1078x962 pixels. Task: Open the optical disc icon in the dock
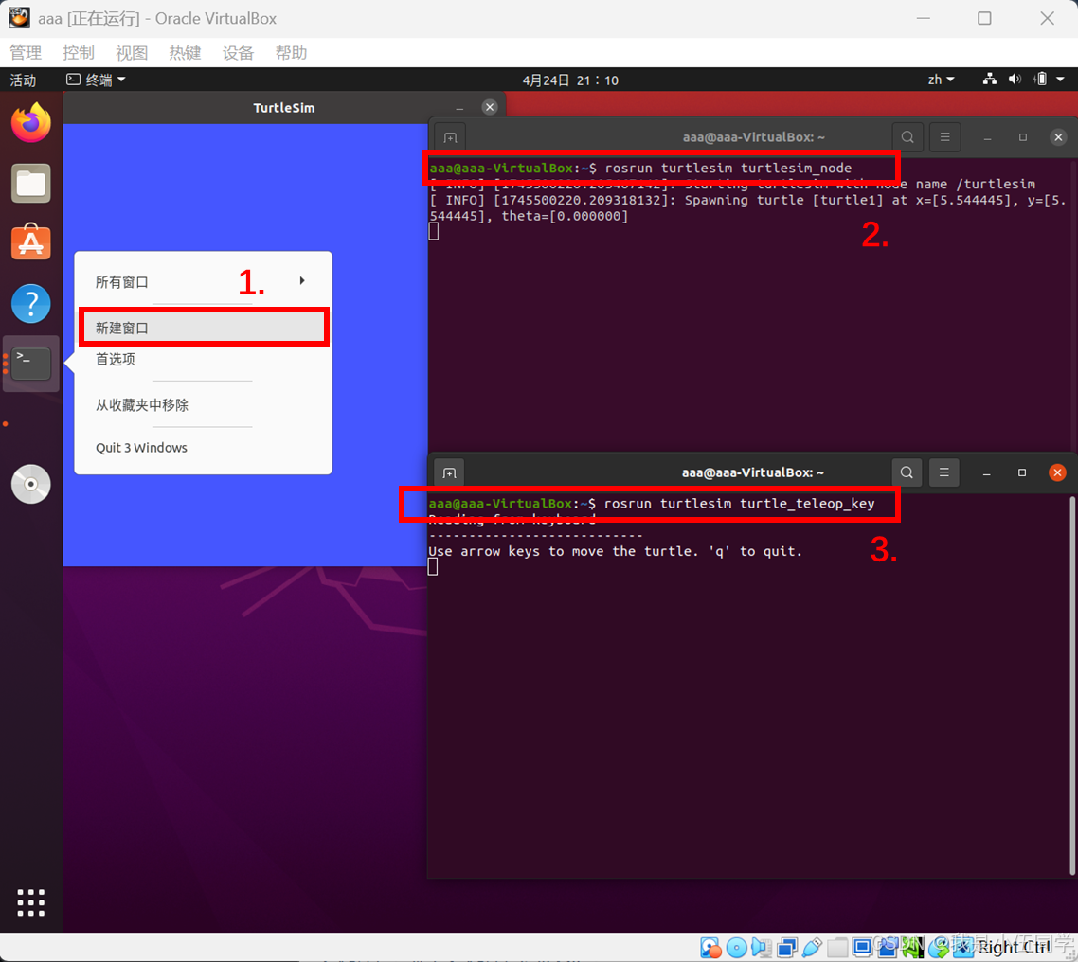tap(31, 485)
